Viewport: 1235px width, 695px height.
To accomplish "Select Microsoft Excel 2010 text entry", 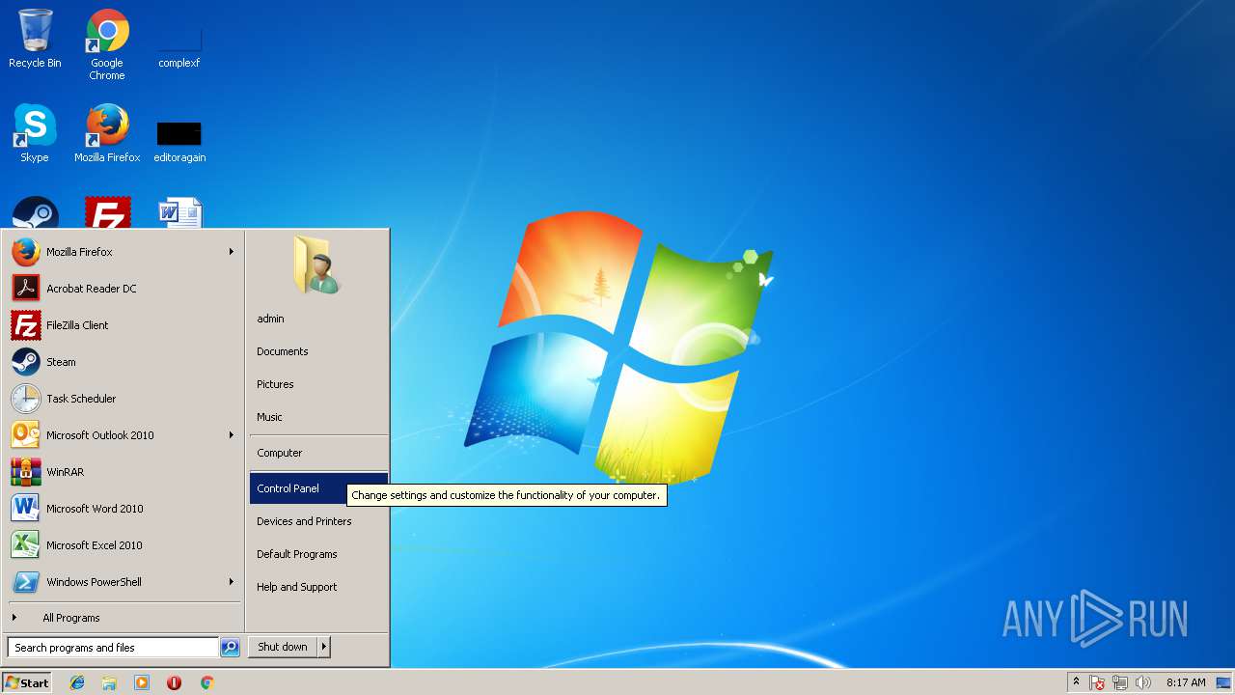I will (95, 545).
